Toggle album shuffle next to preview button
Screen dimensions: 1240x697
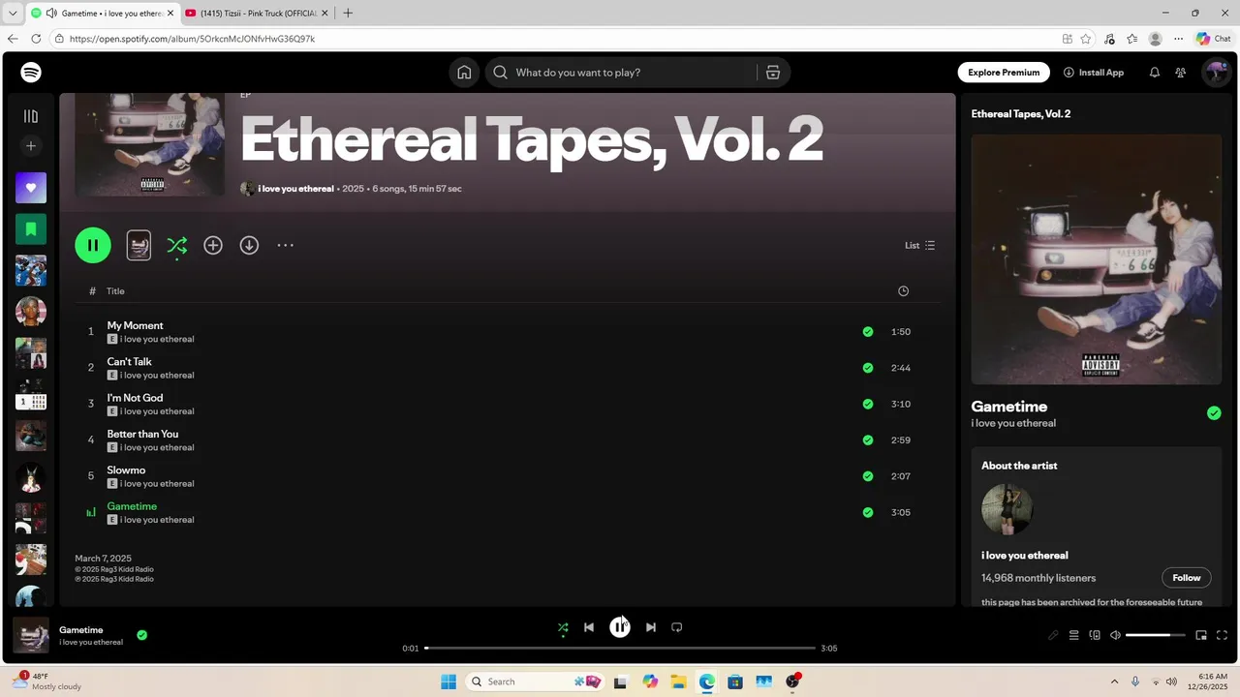[176, 246]
